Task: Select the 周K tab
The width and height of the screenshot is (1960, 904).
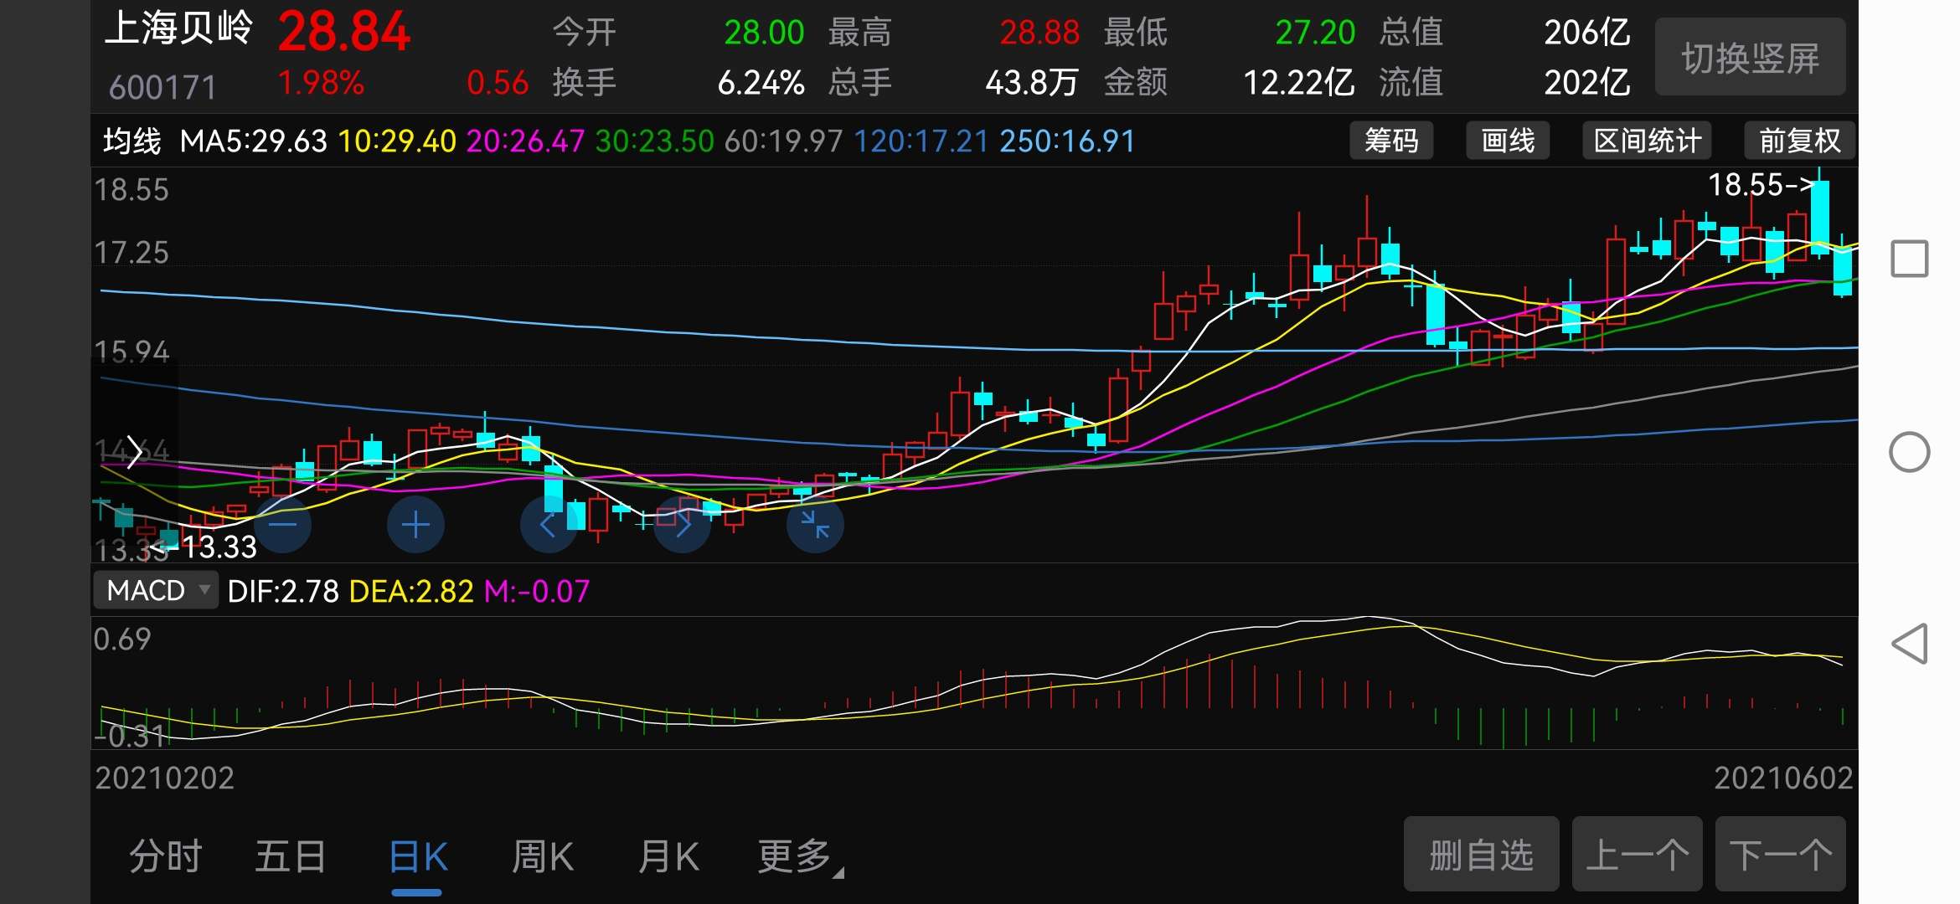Action: 543,856
